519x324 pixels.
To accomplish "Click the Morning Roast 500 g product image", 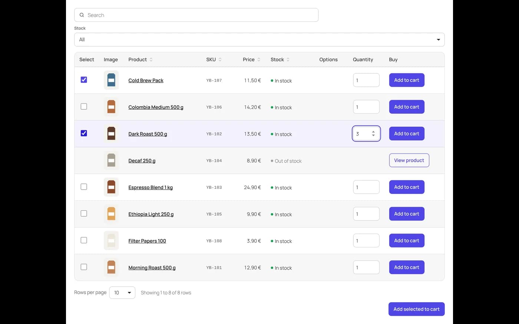I will tap(111, 267).
